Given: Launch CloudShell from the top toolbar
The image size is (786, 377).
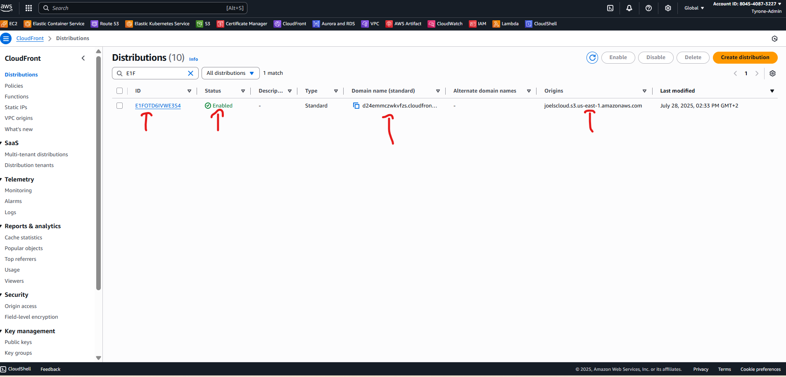Looking at the screenshot, I should tap(610, 8).
